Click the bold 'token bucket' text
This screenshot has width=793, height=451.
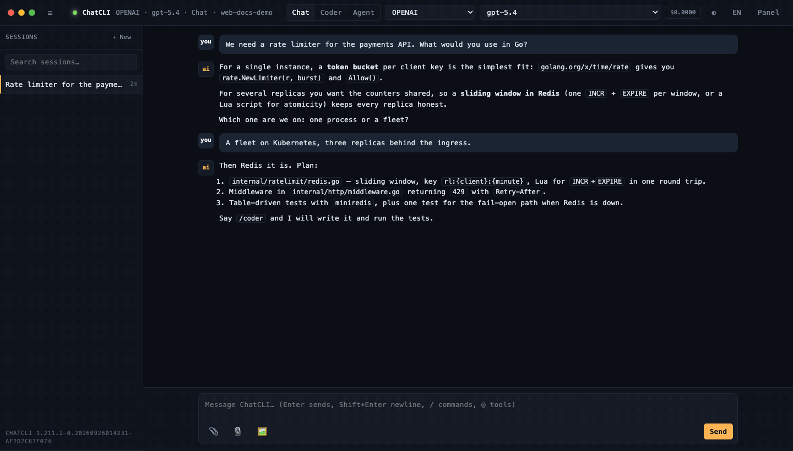(352, 67)
